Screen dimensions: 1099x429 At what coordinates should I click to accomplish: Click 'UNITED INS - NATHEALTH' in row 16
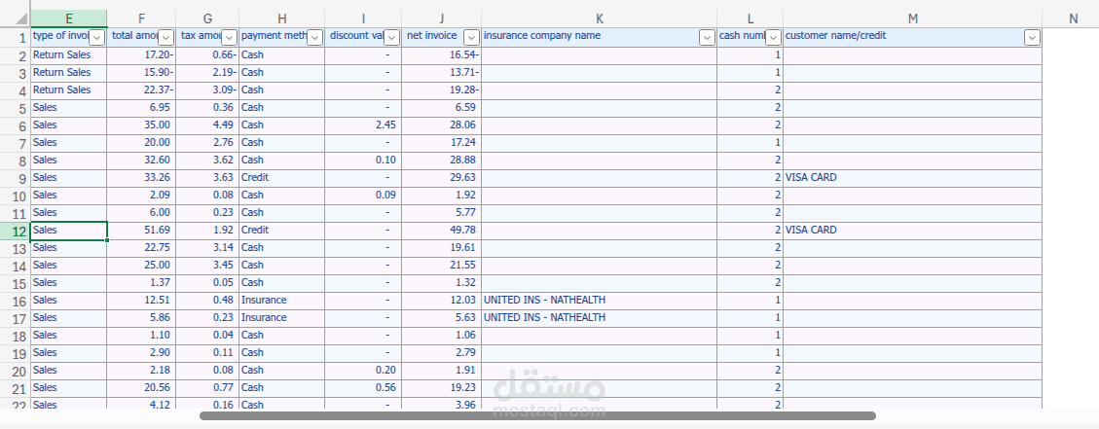600,300
